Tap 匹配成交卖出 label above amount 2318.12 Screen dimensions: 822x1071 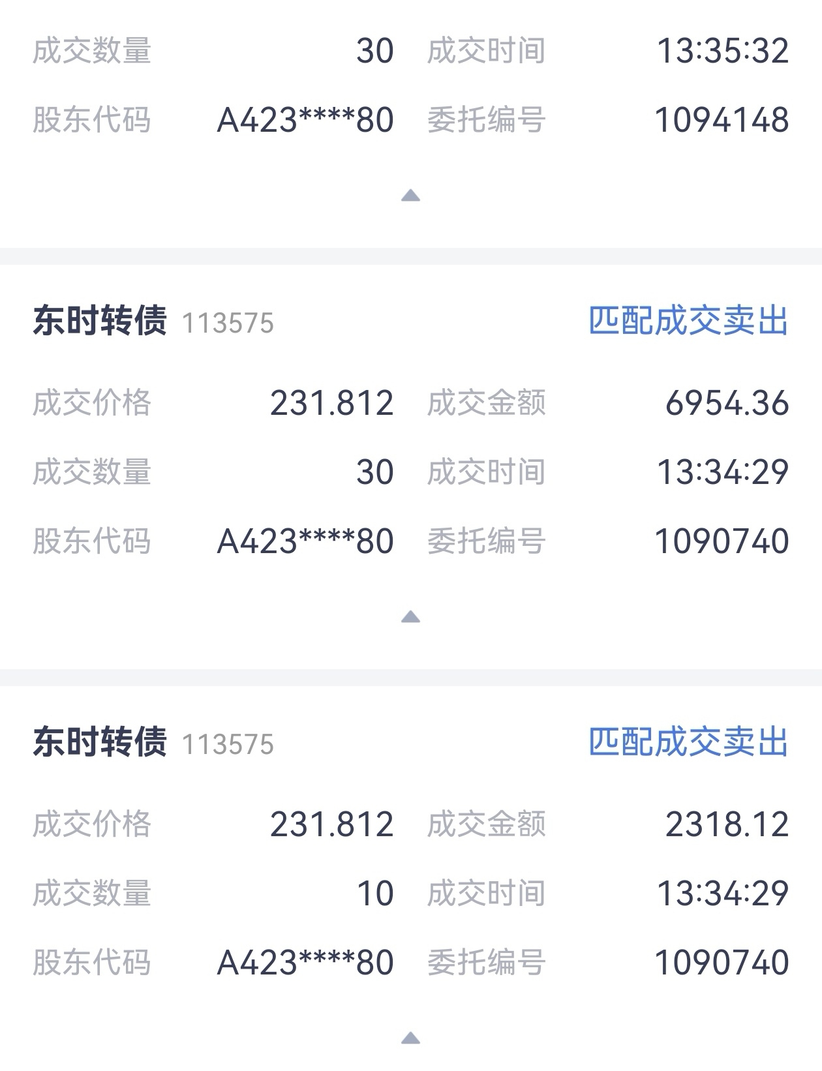(x=689, y=742)
